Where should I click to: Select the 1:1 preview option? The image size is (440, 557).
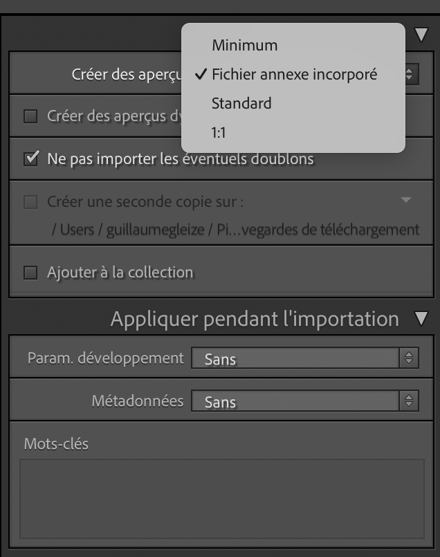(x=219, y=133)
